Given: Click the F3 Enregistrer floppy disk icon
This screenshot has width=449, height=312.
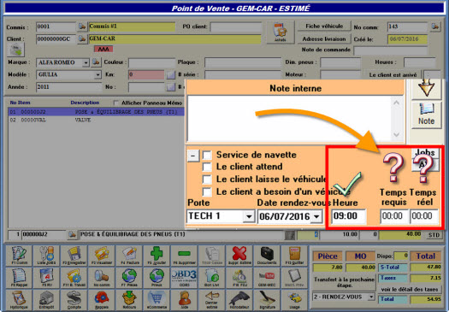Looking at the screenshot, I should pos(74,255).
